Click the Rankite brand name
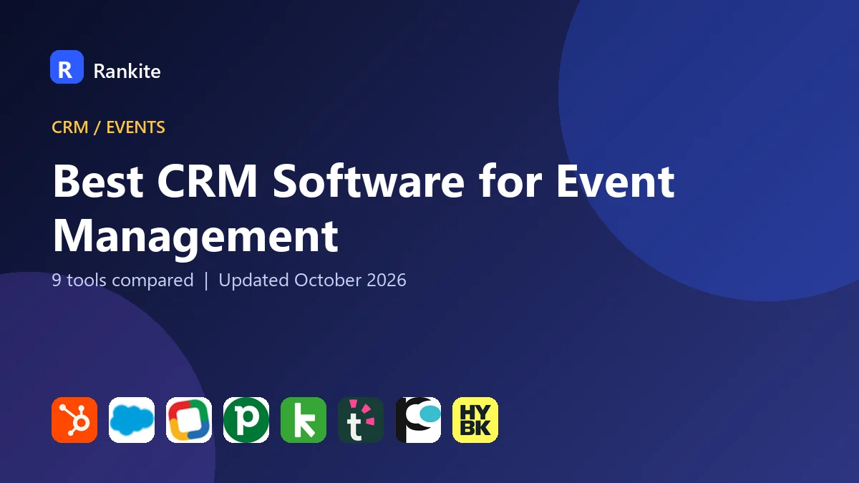 coord(127,71)
